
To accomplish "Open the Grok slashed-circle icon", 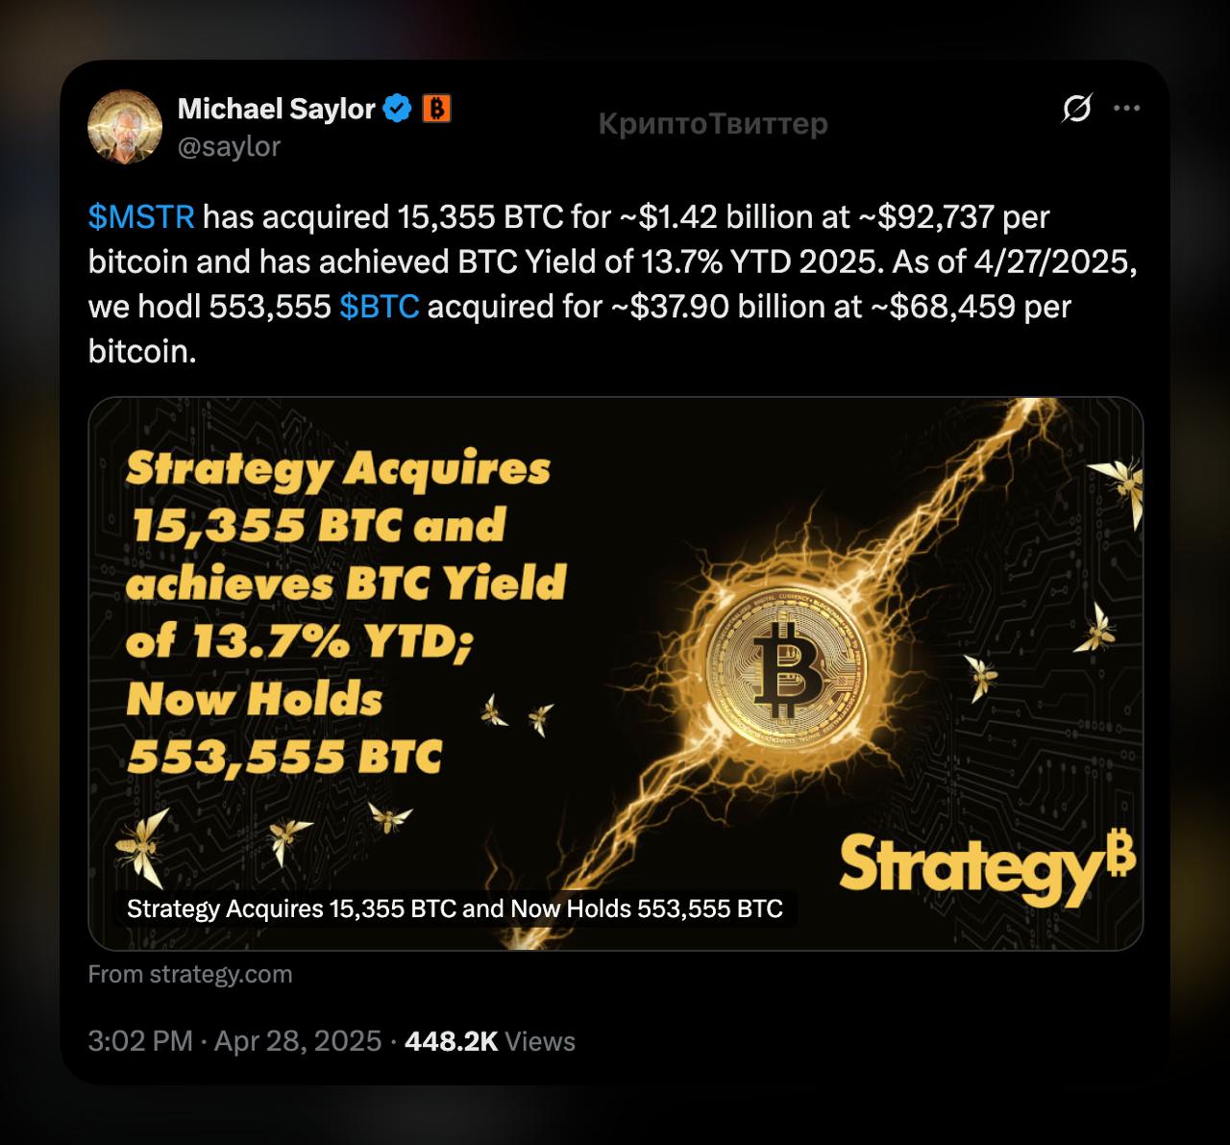I will (1076, 109).
